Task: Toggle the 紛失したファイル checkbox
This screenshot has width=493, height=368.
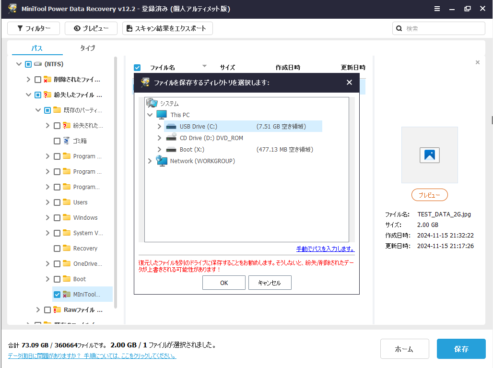Action: point(38,95)
